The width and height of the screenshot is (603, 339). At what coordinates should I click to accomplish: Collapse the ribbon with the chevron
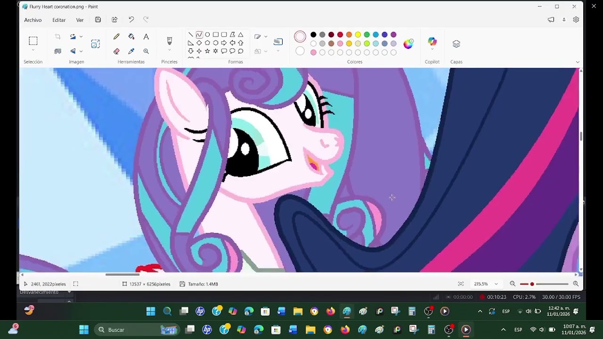click(x=578, y=62)
